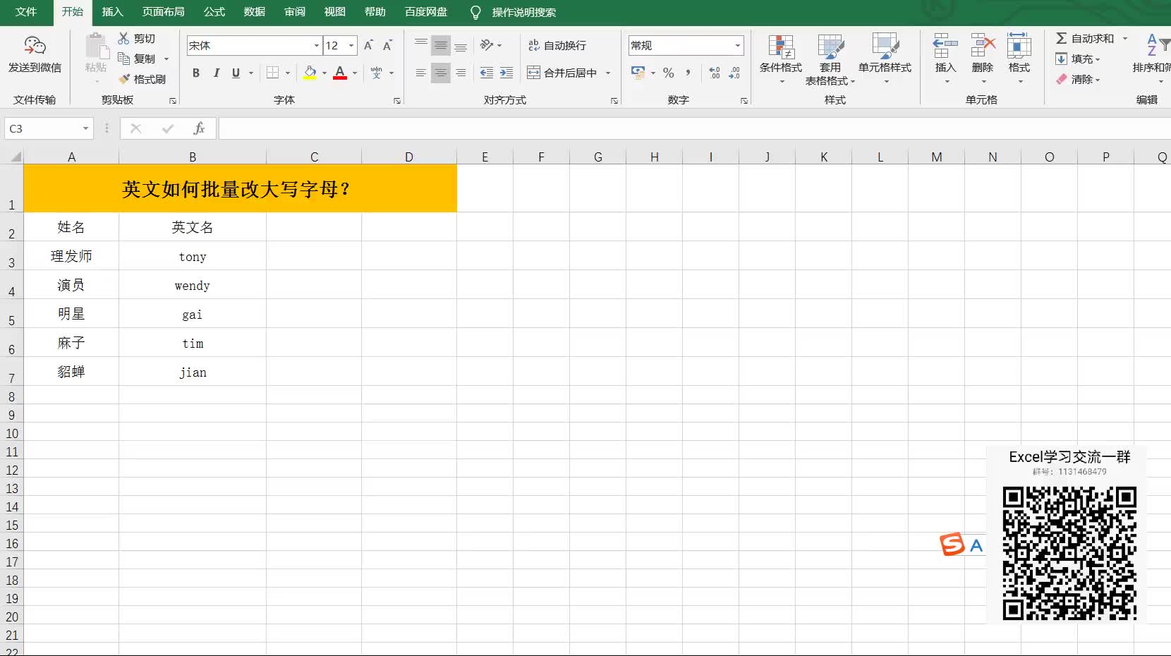This screenshot has height=656, width=1171.
Task: Expand Name Box dropdown arrow
Action: point(85,128)
